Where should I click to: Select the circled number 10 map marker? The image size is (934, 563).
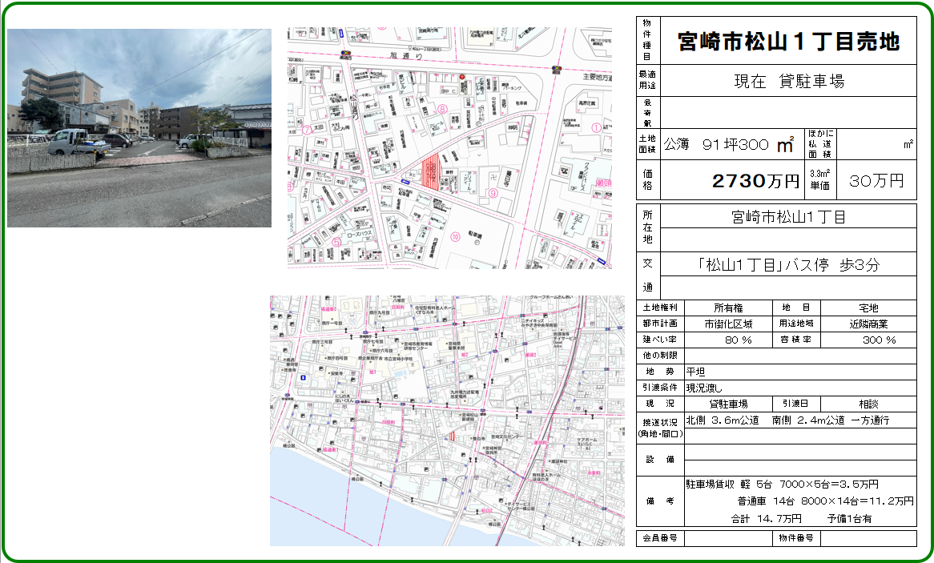click(x=455, y=235)
